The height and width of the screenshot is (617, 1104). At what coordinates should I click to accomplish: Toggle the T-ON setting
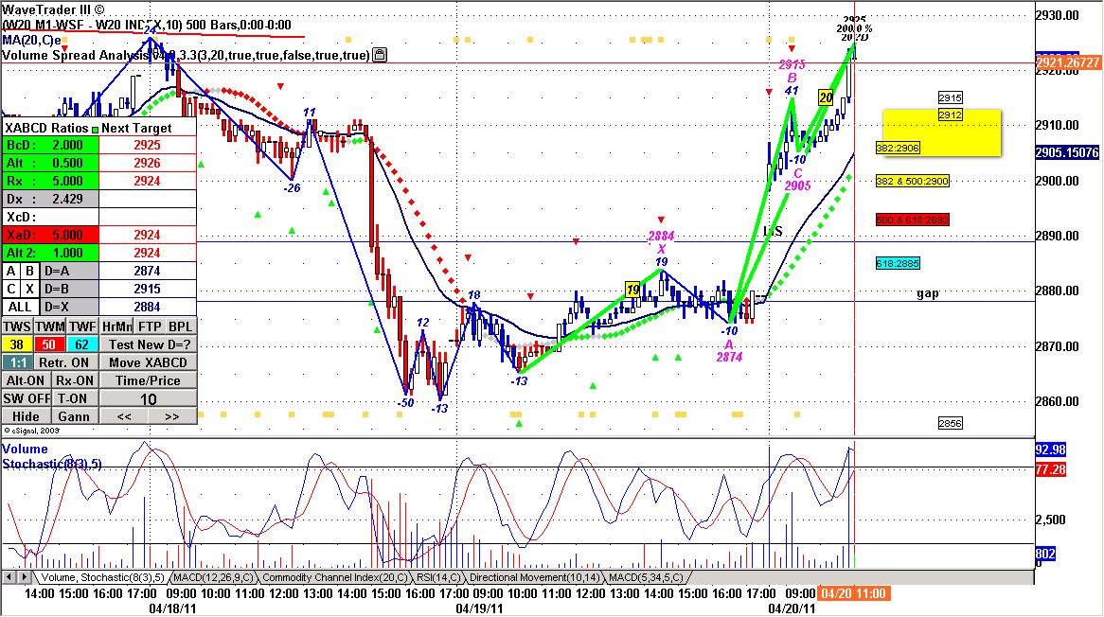coord(72,398)
